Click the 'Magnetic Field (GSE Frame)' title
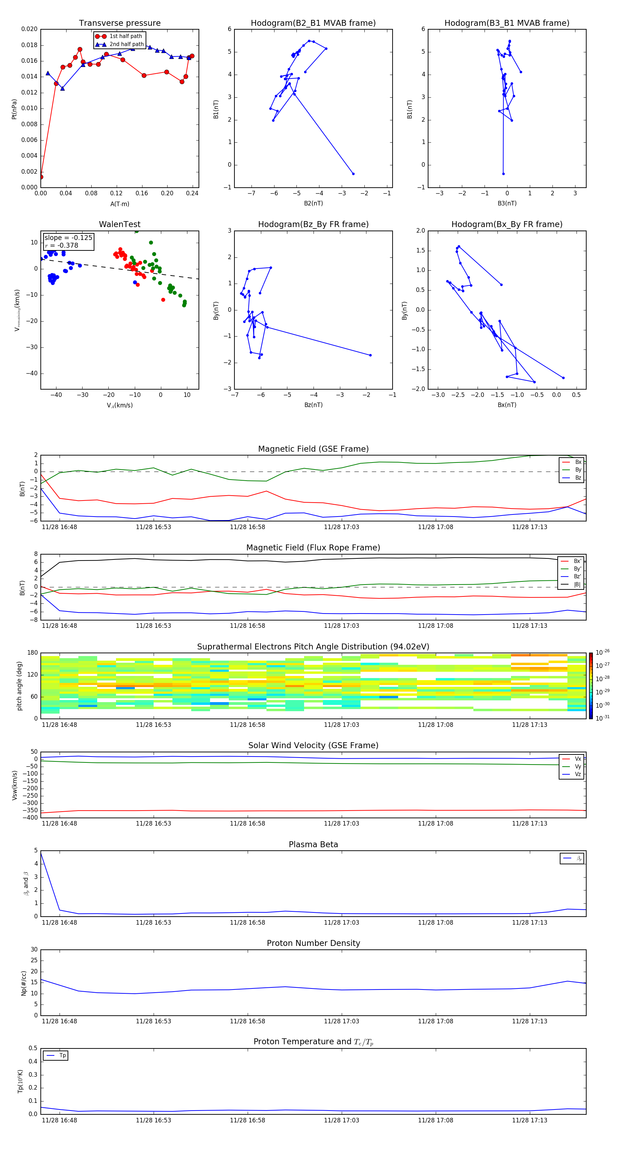 (313, 449)
